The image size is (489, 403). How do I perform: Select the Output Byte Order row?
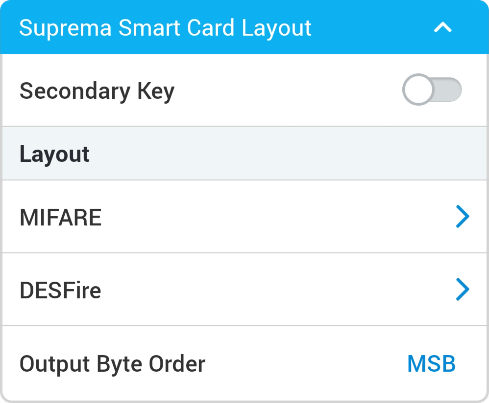[x=294, y=364]
